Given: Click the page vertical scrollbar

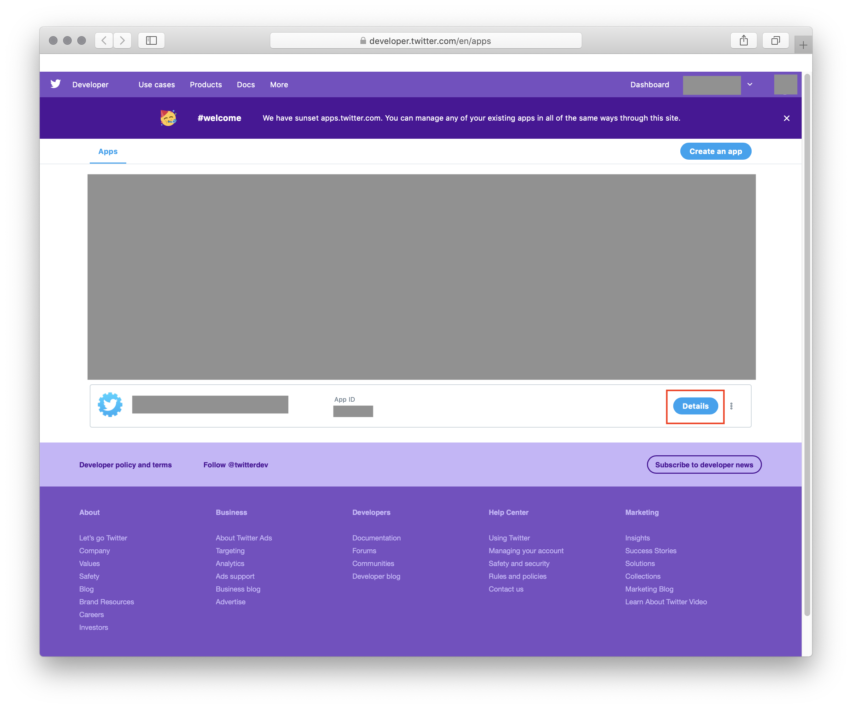Looking at the screenshot, I should [807, 345].
